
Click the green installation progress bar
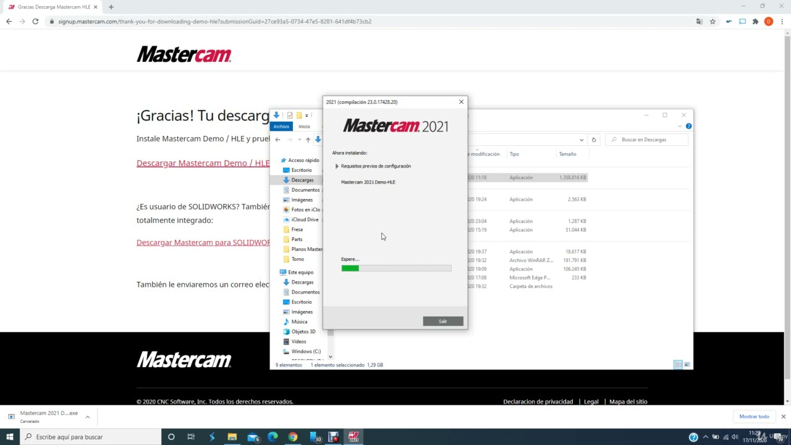point(396,268)
